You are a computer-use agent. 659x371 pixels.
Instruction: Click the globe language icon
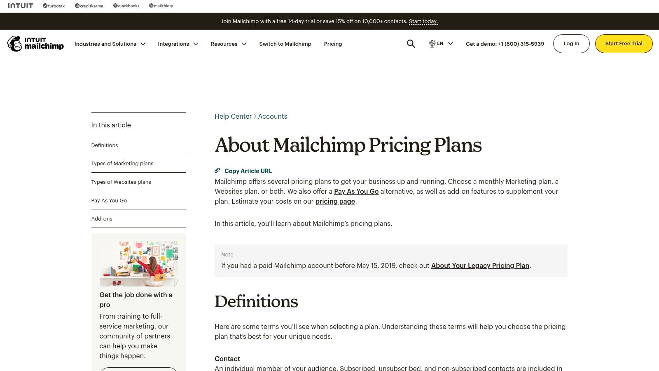(x=432, y=43)
